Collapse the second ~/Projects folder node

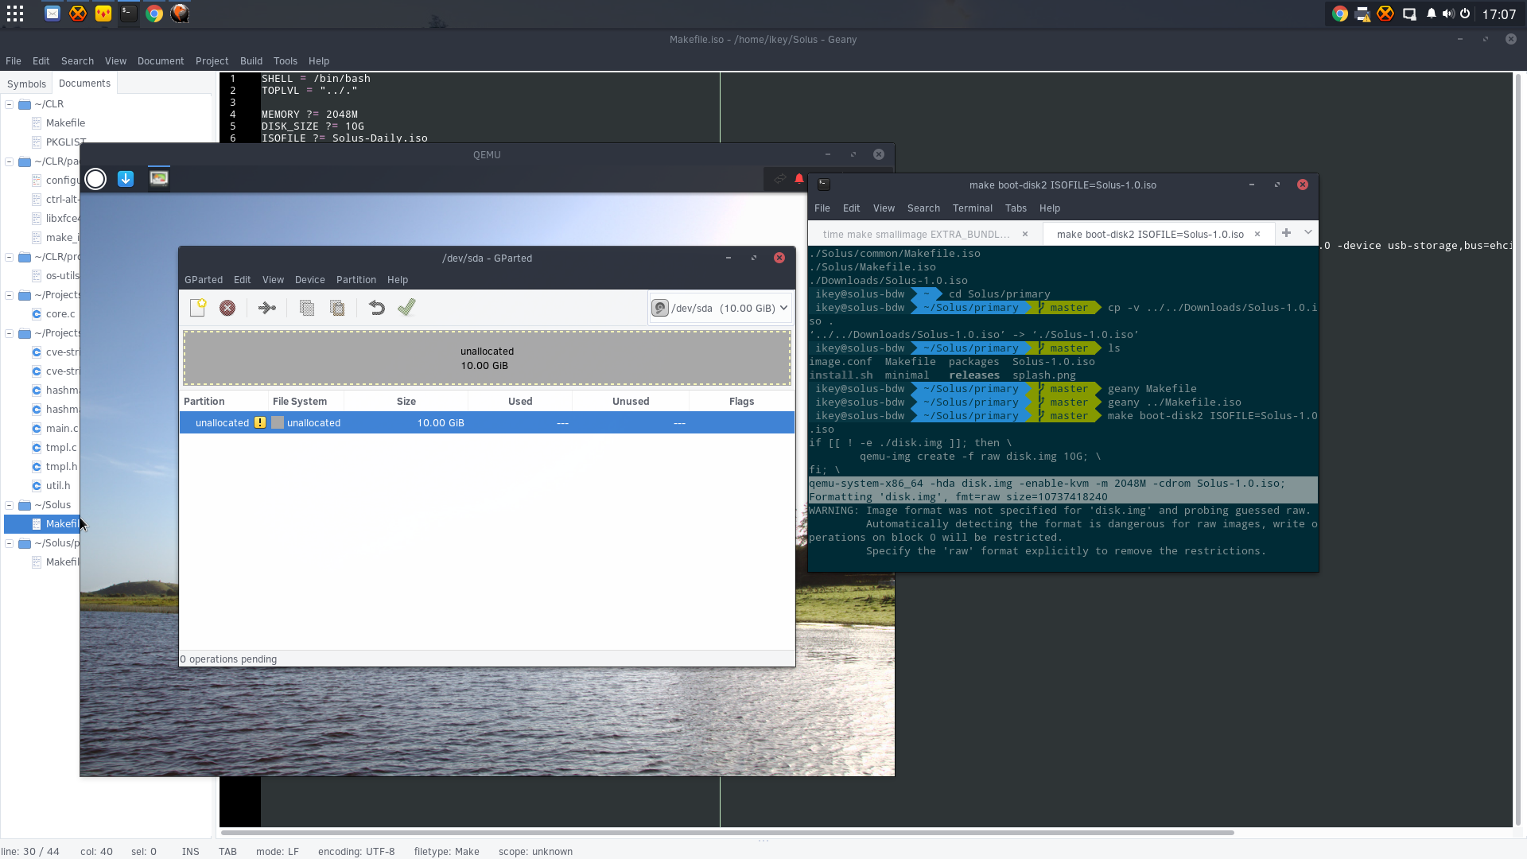click(9, 333)
